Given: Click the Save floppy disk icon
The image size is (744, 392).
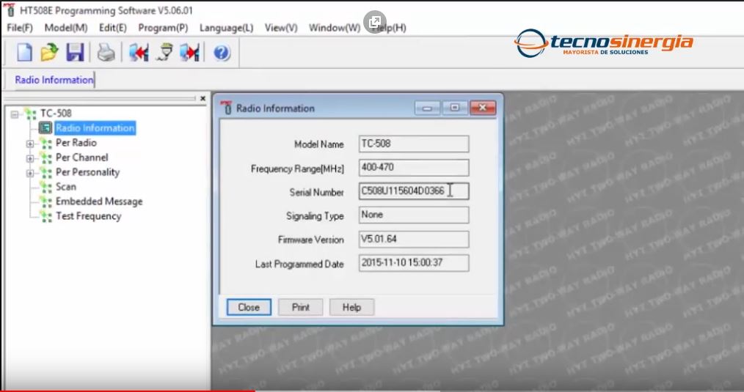Looking at the screenshot, I should point(75,52).
